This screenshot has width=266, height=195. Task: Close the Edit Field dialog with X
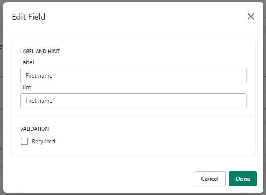pos(250,16)
